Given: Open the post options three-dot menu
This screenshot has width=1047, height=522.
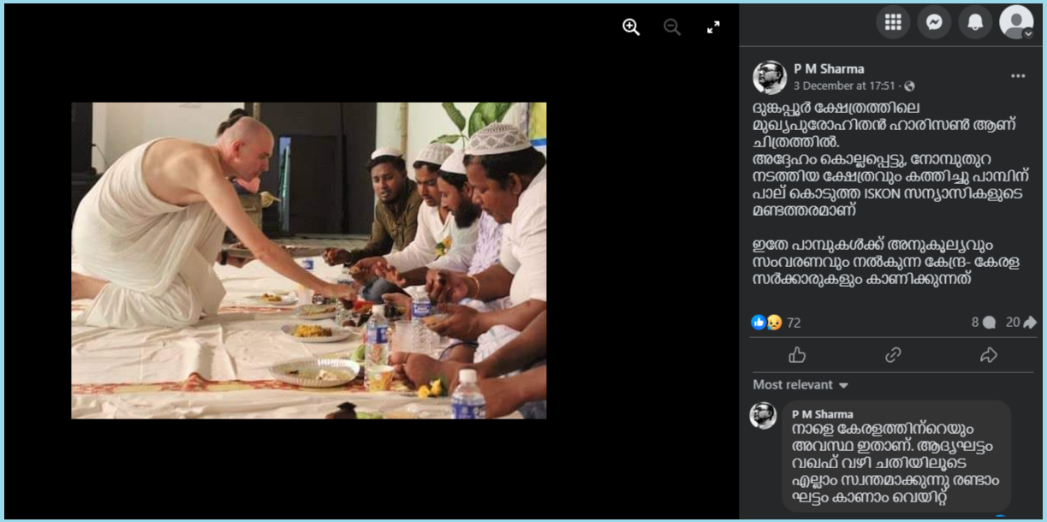Looking at the screenshot, I should 1018,76.
